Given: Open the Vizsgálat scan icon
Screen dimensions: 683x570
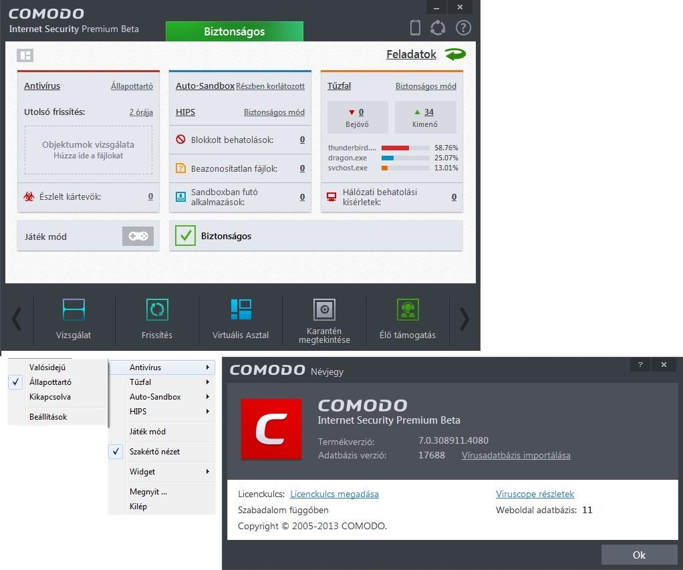Looking at the screenshot, I should point(74,309).
